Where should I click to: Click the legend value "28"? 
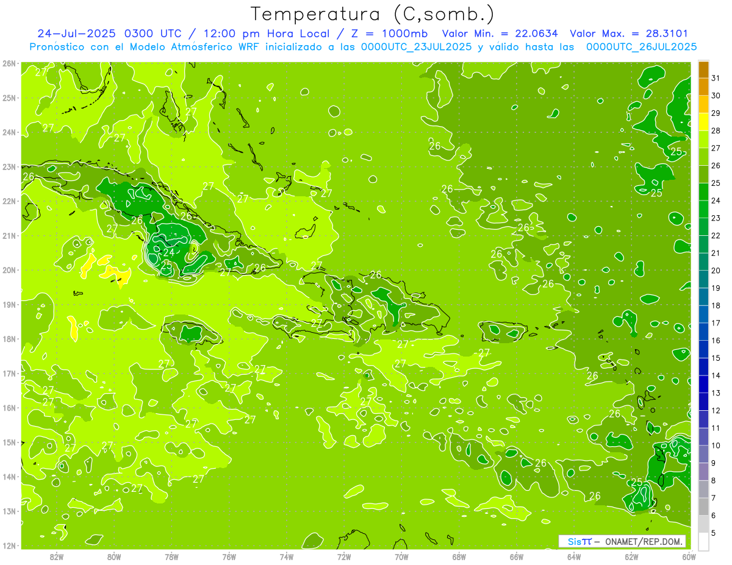point(716,131)
